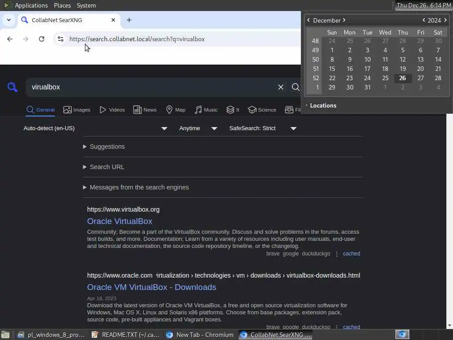453x340 pixels.
Task: Switch to New Tab - Chromium window
Action: pos(200,335)
